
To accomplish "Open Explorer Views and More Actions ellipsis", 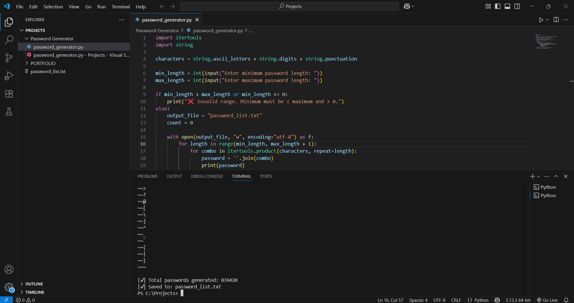I will click(x=121, y=20).
